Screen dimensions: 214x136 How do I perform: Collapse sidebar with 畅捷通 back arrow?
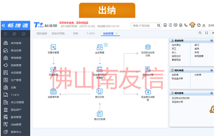click(4, 25)
